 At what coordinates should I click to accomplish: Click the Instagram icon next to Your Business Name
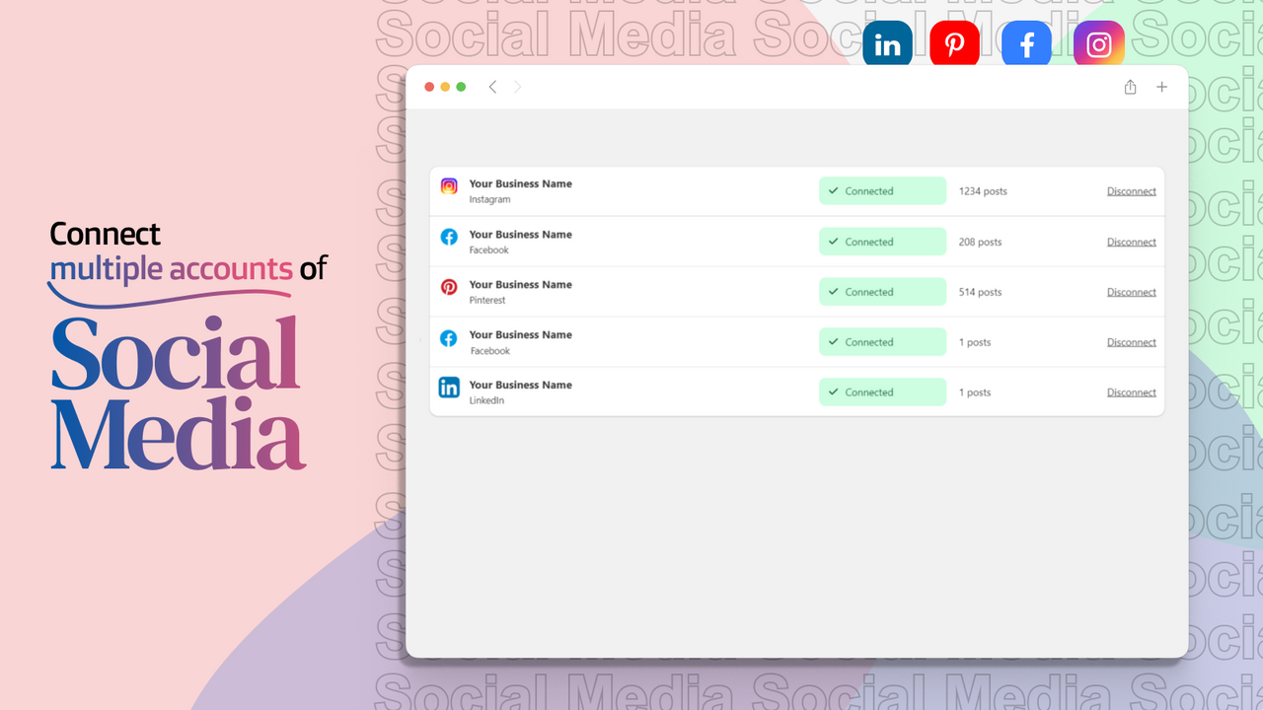click(449, 185)
